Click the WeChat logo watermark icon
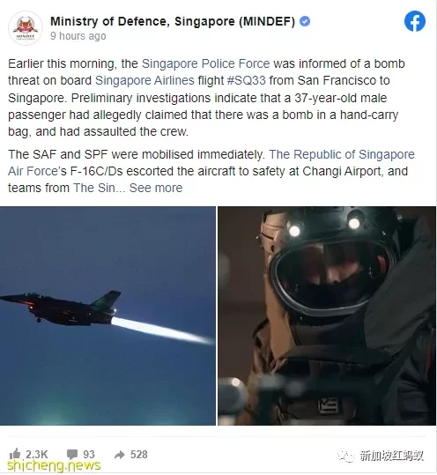 (x=345, y=456)
